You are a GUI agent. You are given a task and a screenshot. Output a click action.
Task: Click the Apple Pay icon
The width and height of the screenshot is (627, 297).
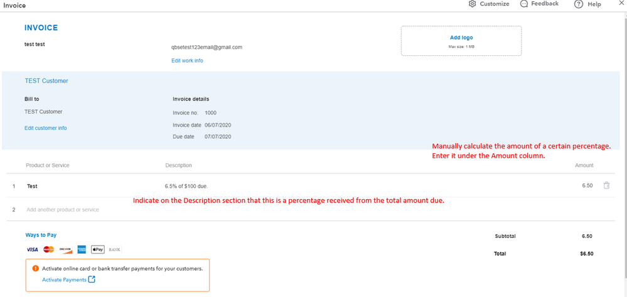[x=98, y=249]
